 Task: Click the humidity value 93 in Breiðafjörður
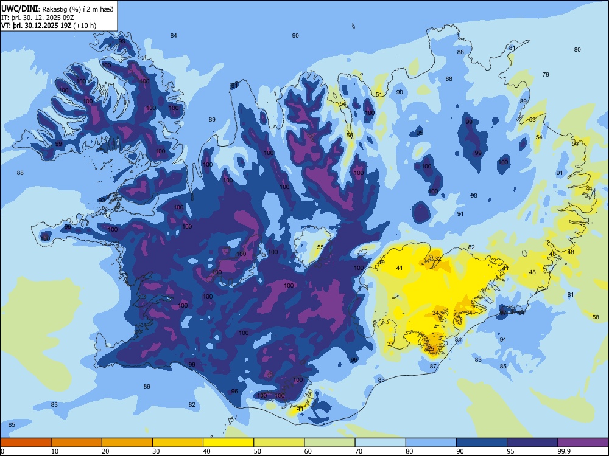102,200
